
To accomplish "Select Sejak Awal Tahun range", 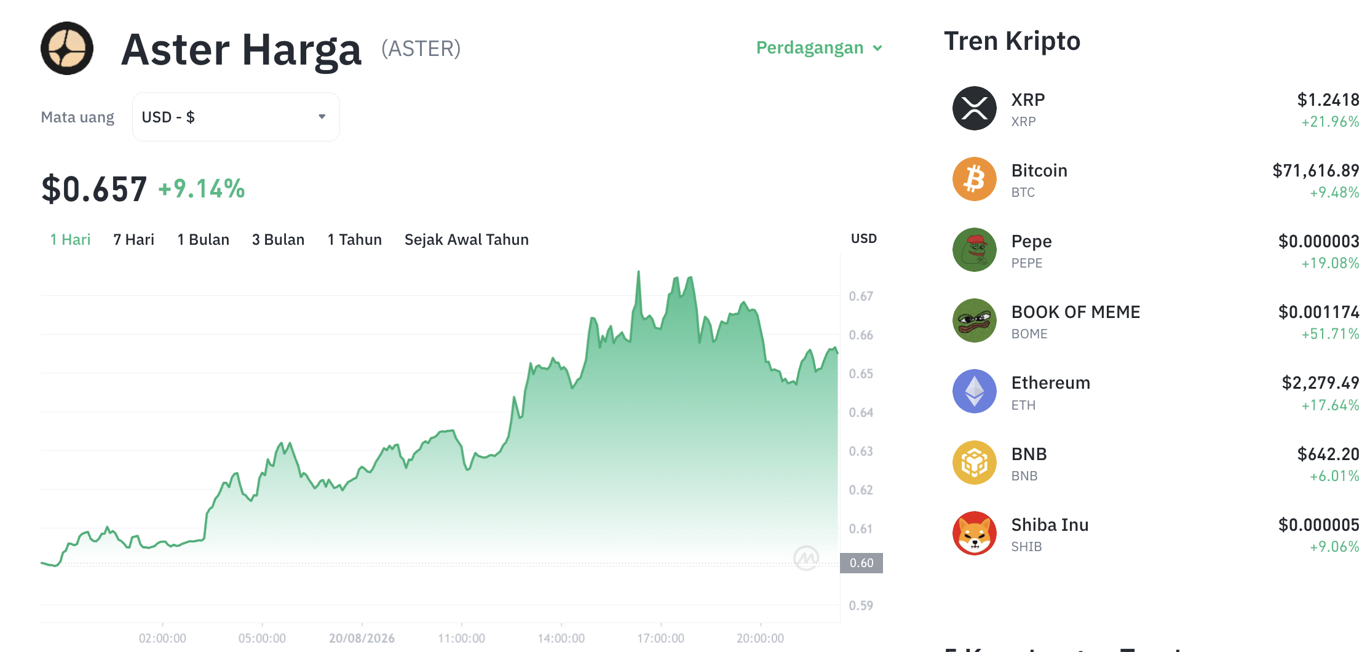I will (x=466, y=239).
